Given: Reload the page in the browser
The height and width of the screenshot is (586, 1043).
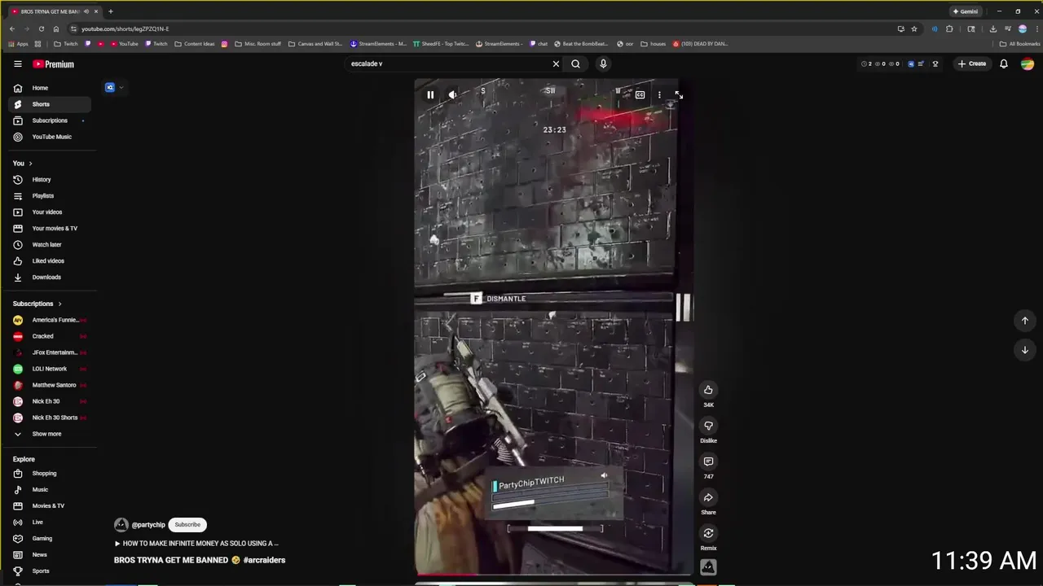Looking at the screenshot, I should [42, 28].
